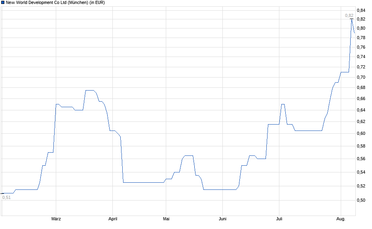Click the Juni month label
The width and height of the screenshot is (372, 229).
click(222, 219)
